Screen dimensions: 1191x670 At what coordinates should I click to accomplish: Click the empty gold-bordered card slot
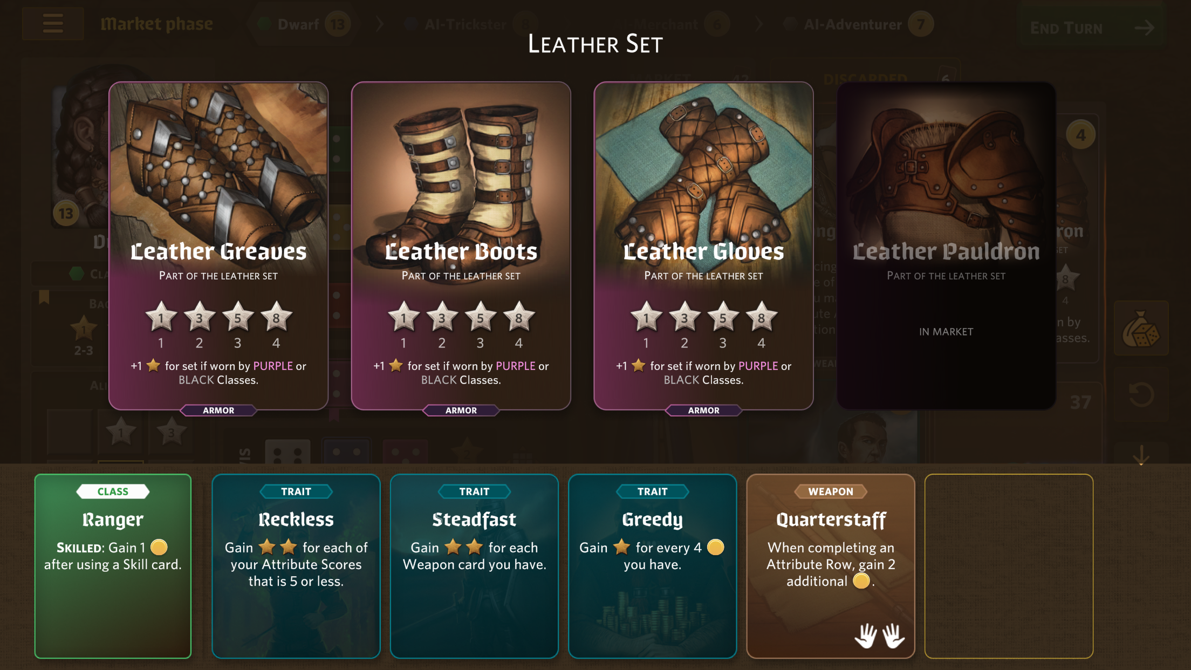point(1009,566)
